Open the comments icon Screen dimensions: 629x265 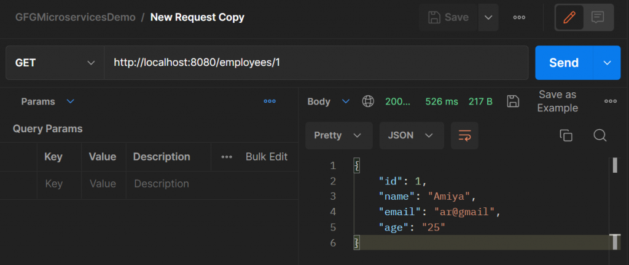[x=597, y=17]
